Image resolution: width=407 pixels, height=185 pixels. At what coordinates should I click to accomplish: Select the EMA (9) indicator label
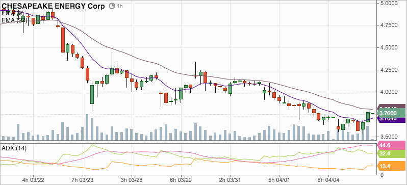[13, 13]
